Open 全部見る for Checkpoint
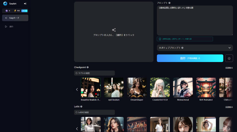 point(229,68)
